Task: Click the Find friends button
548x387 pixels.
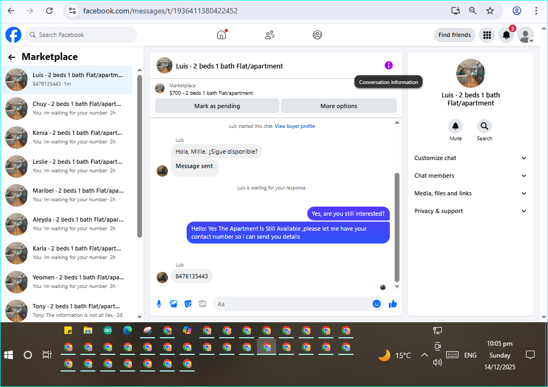Action: pyautogui.click(x=454, y=35)
